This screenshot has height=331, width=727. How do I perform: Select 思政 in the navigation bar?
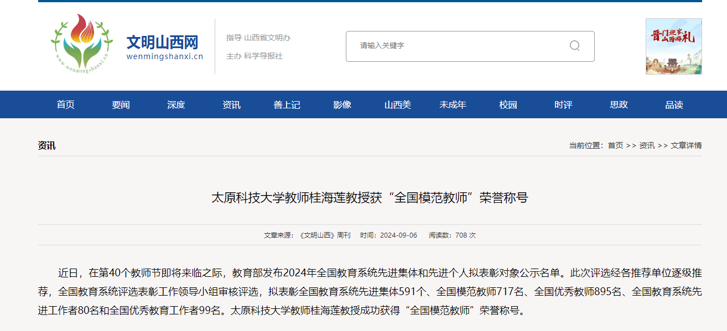pos(619,104)
